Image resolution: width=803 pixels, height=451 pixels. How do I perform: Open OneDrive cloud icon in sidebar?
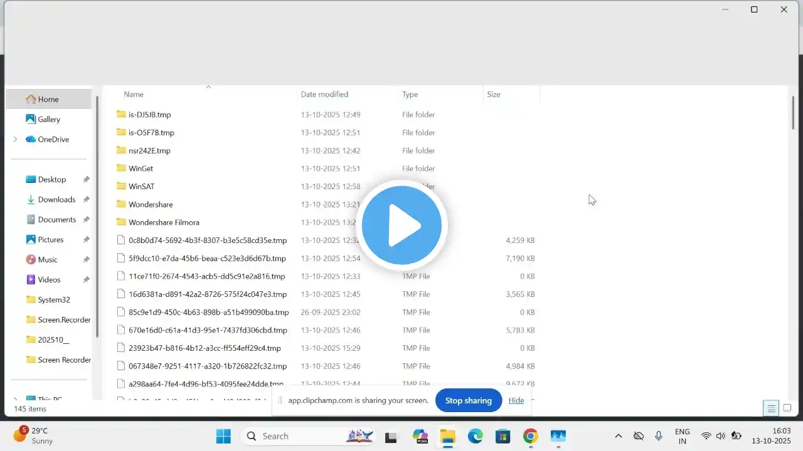[31, 139]
